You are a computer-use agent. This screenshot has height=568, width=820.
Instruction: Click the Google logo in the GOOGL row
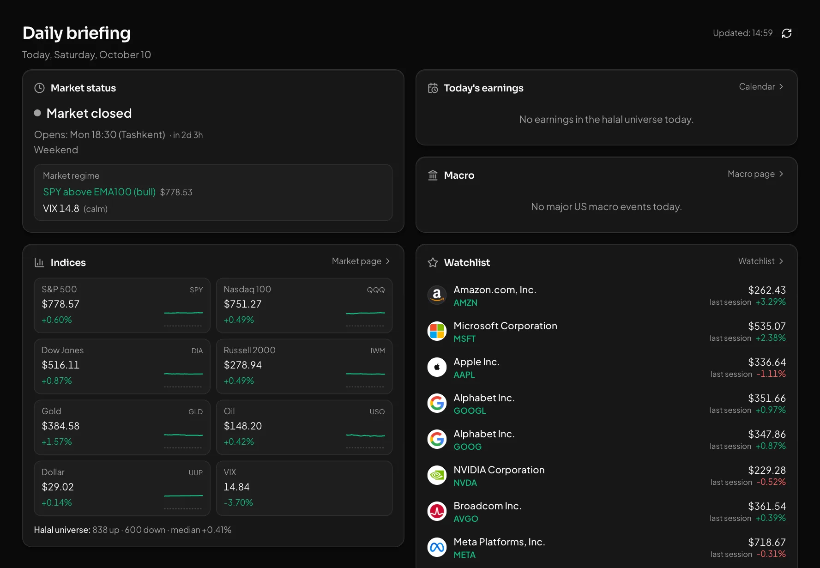pos(437,403)
